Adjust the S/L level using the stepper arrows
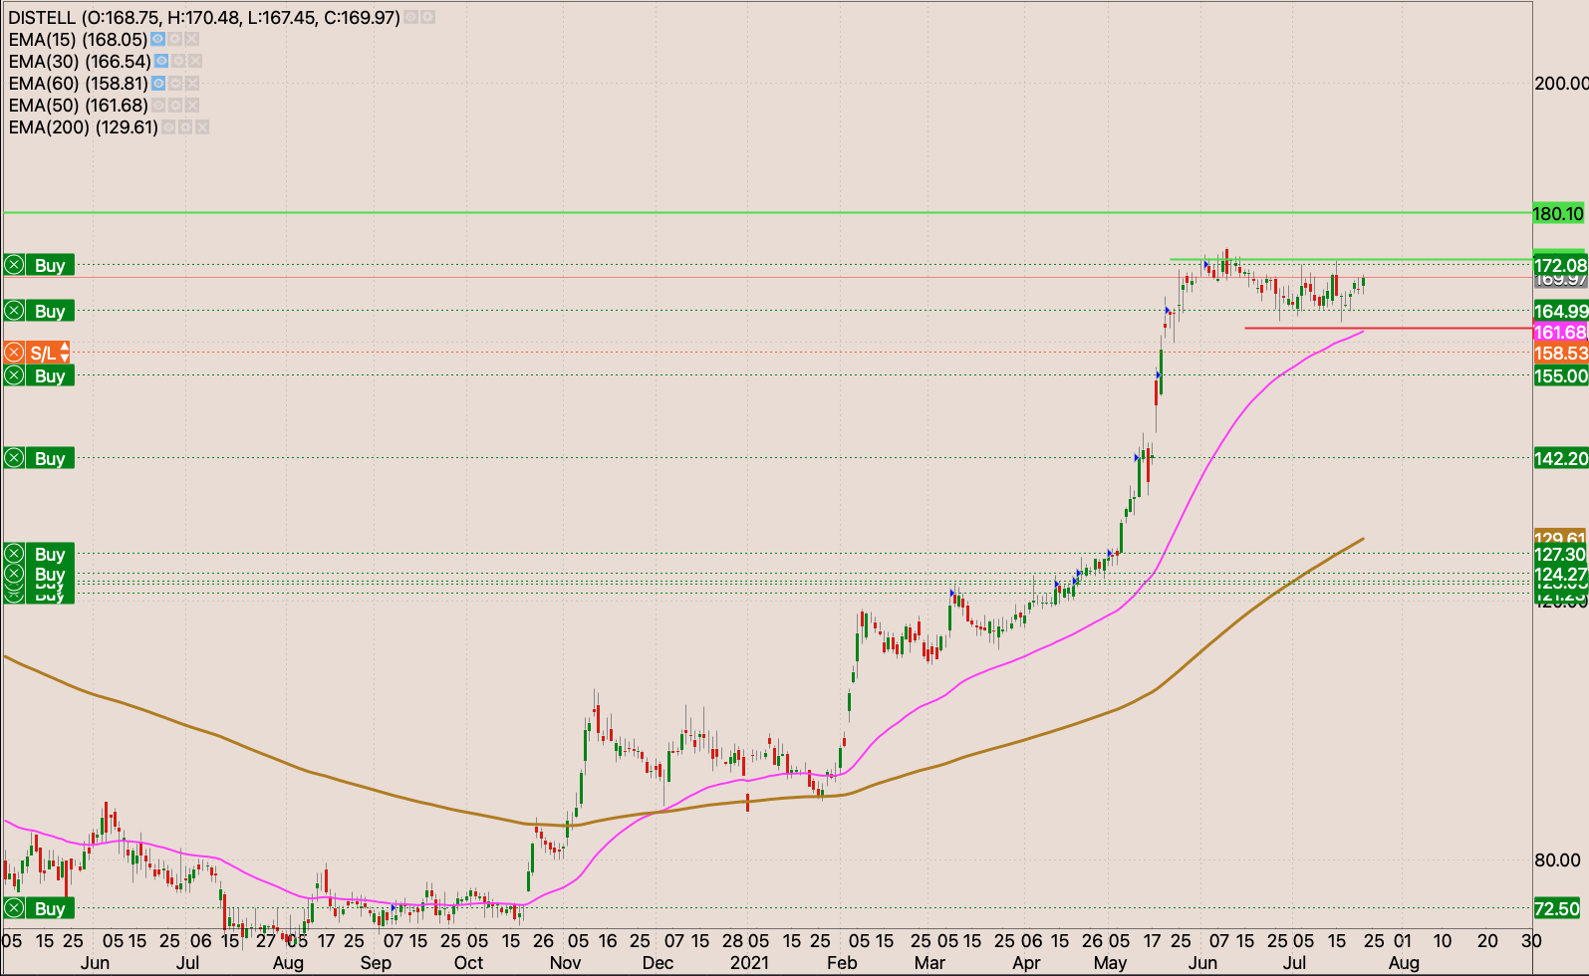This screenshot has width=1589, height=976. 65,353
